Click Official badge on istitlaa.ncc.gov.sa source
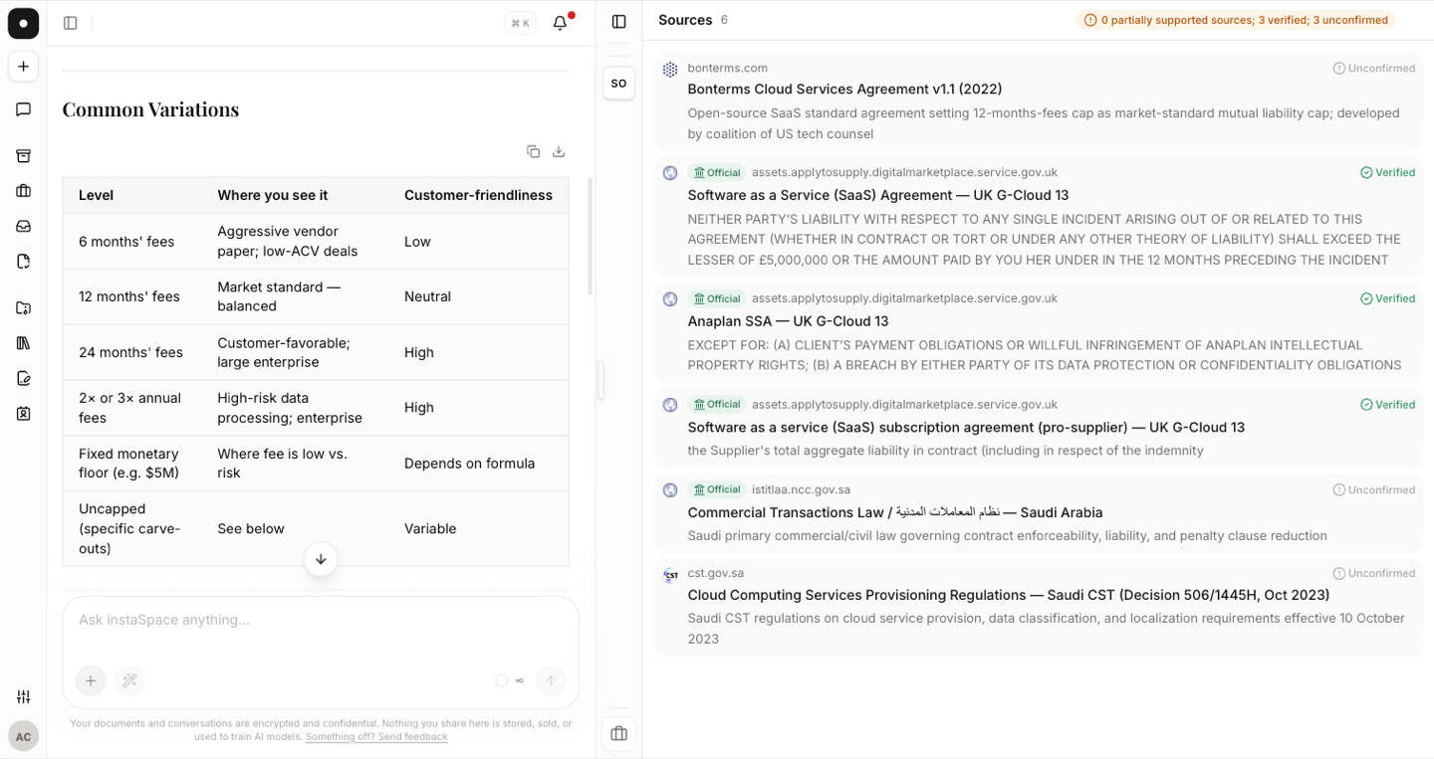1434x759 pixels. (717, 489)
